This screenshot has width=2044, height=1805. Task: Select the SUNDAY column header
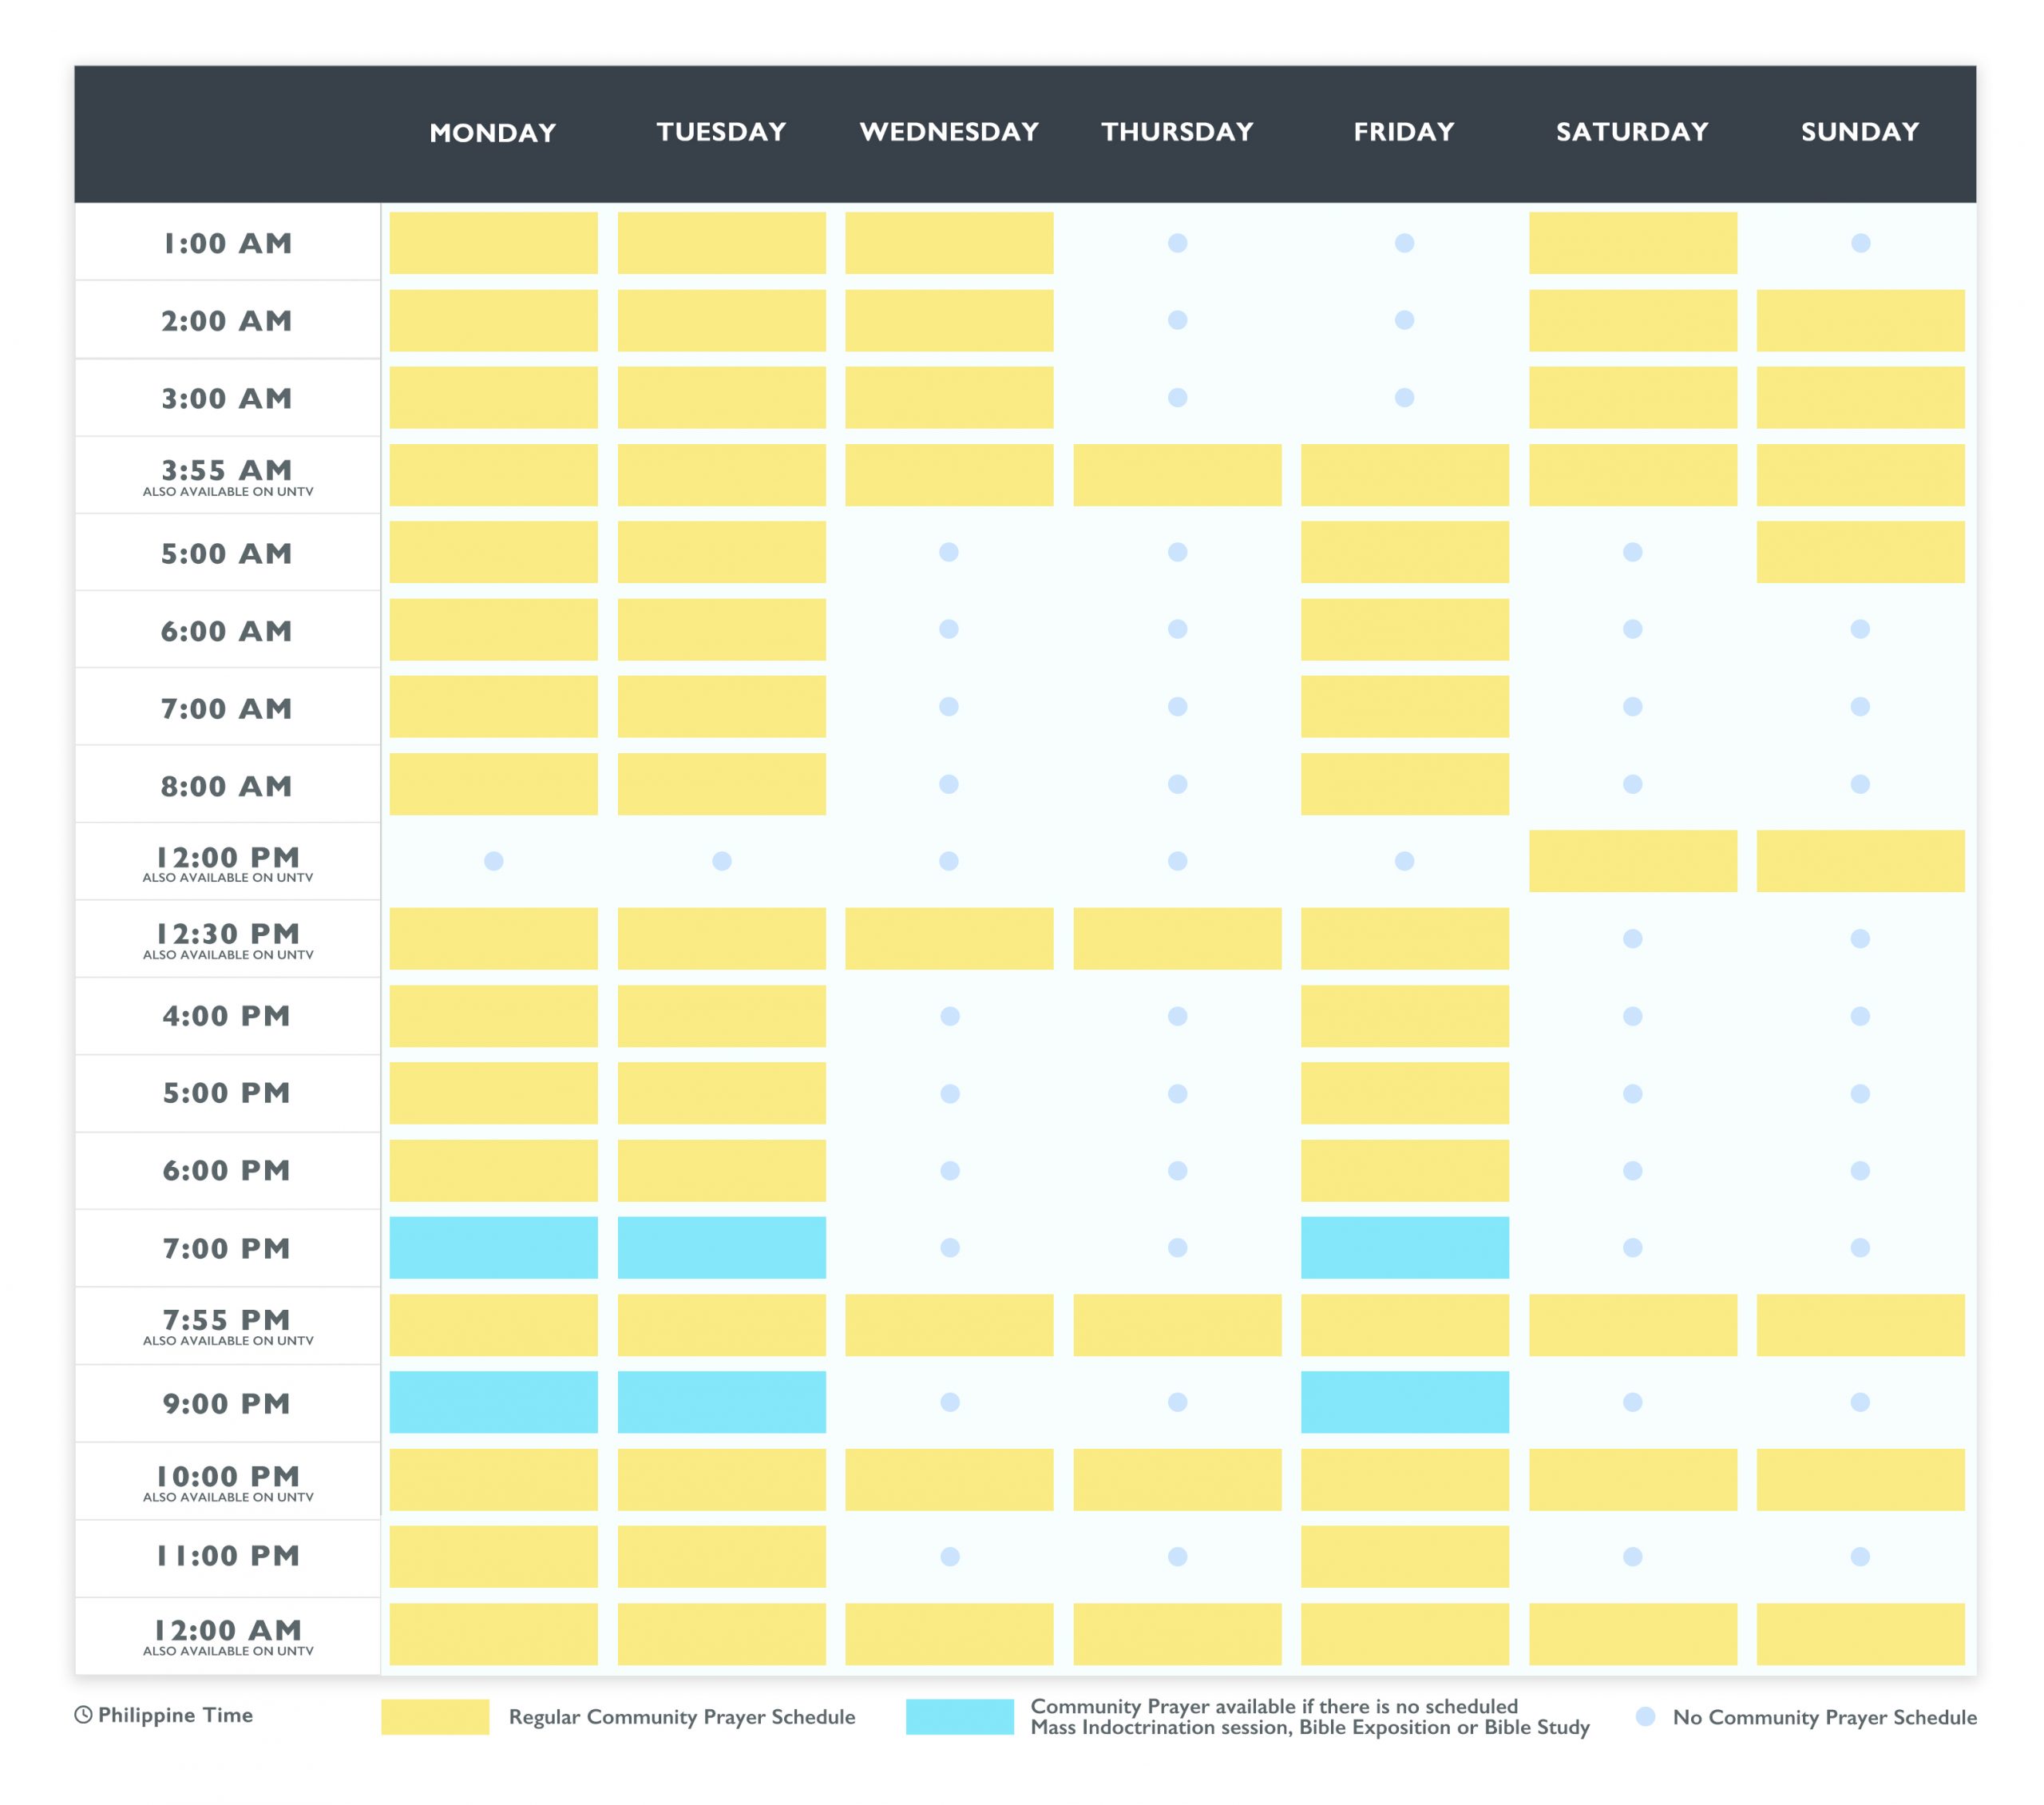tap(1860, 132)
